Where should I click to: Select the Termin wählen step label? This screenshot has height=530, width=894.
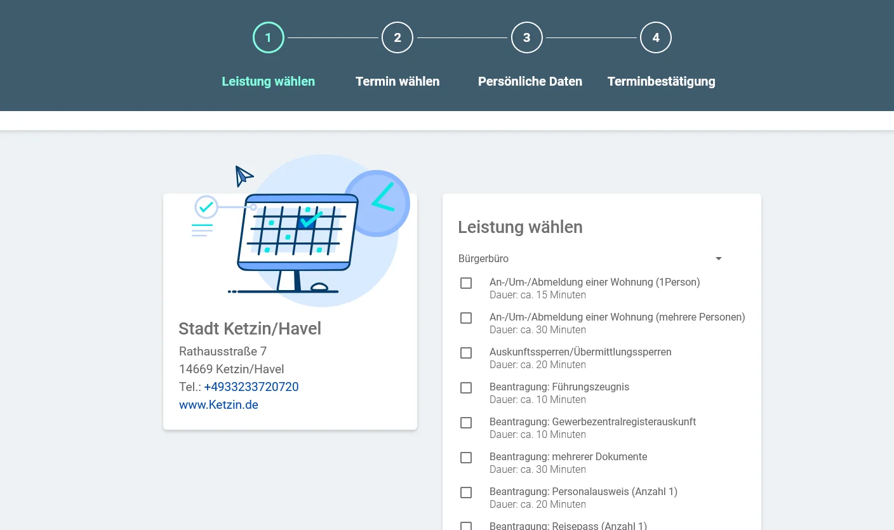click(397, 81)
